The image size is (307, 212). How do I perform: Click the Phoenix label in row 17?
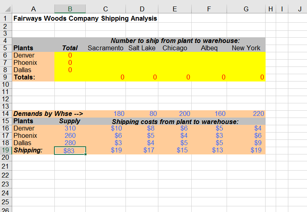point(25,136)
